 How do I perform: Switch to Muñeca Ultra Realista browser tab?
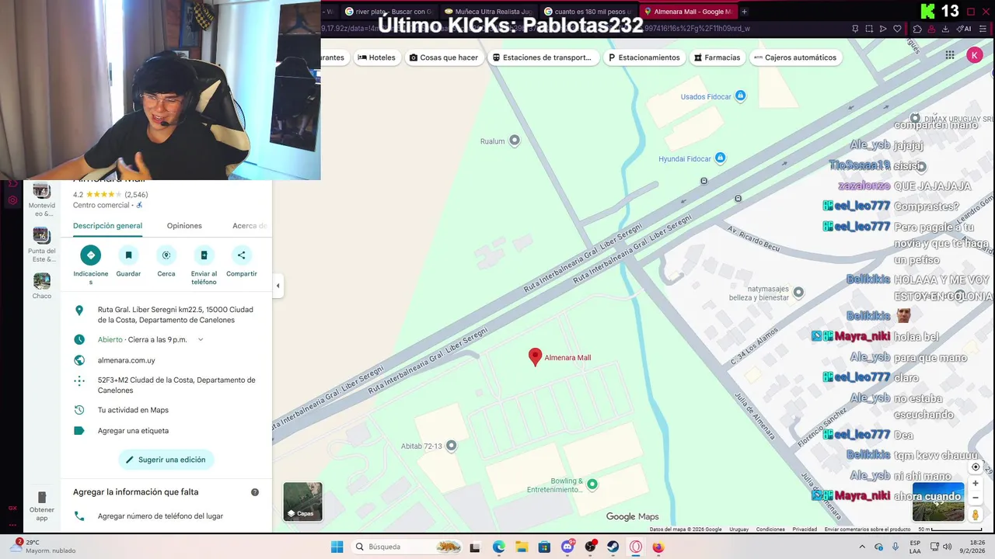(x=488, y=12)
